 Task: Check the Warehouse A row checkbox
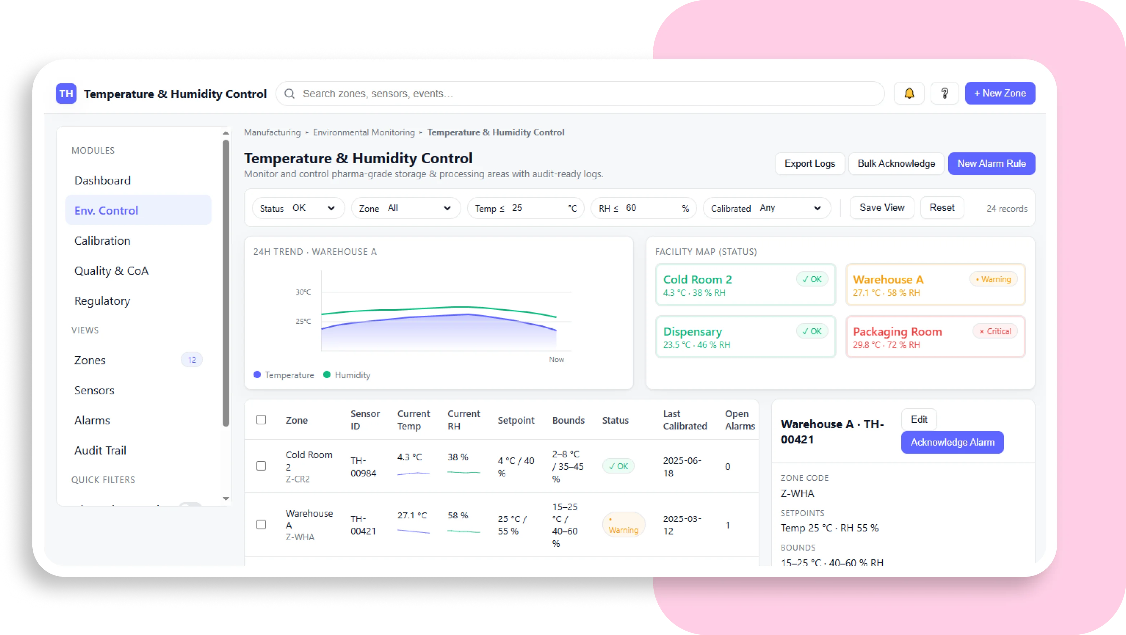261,525
